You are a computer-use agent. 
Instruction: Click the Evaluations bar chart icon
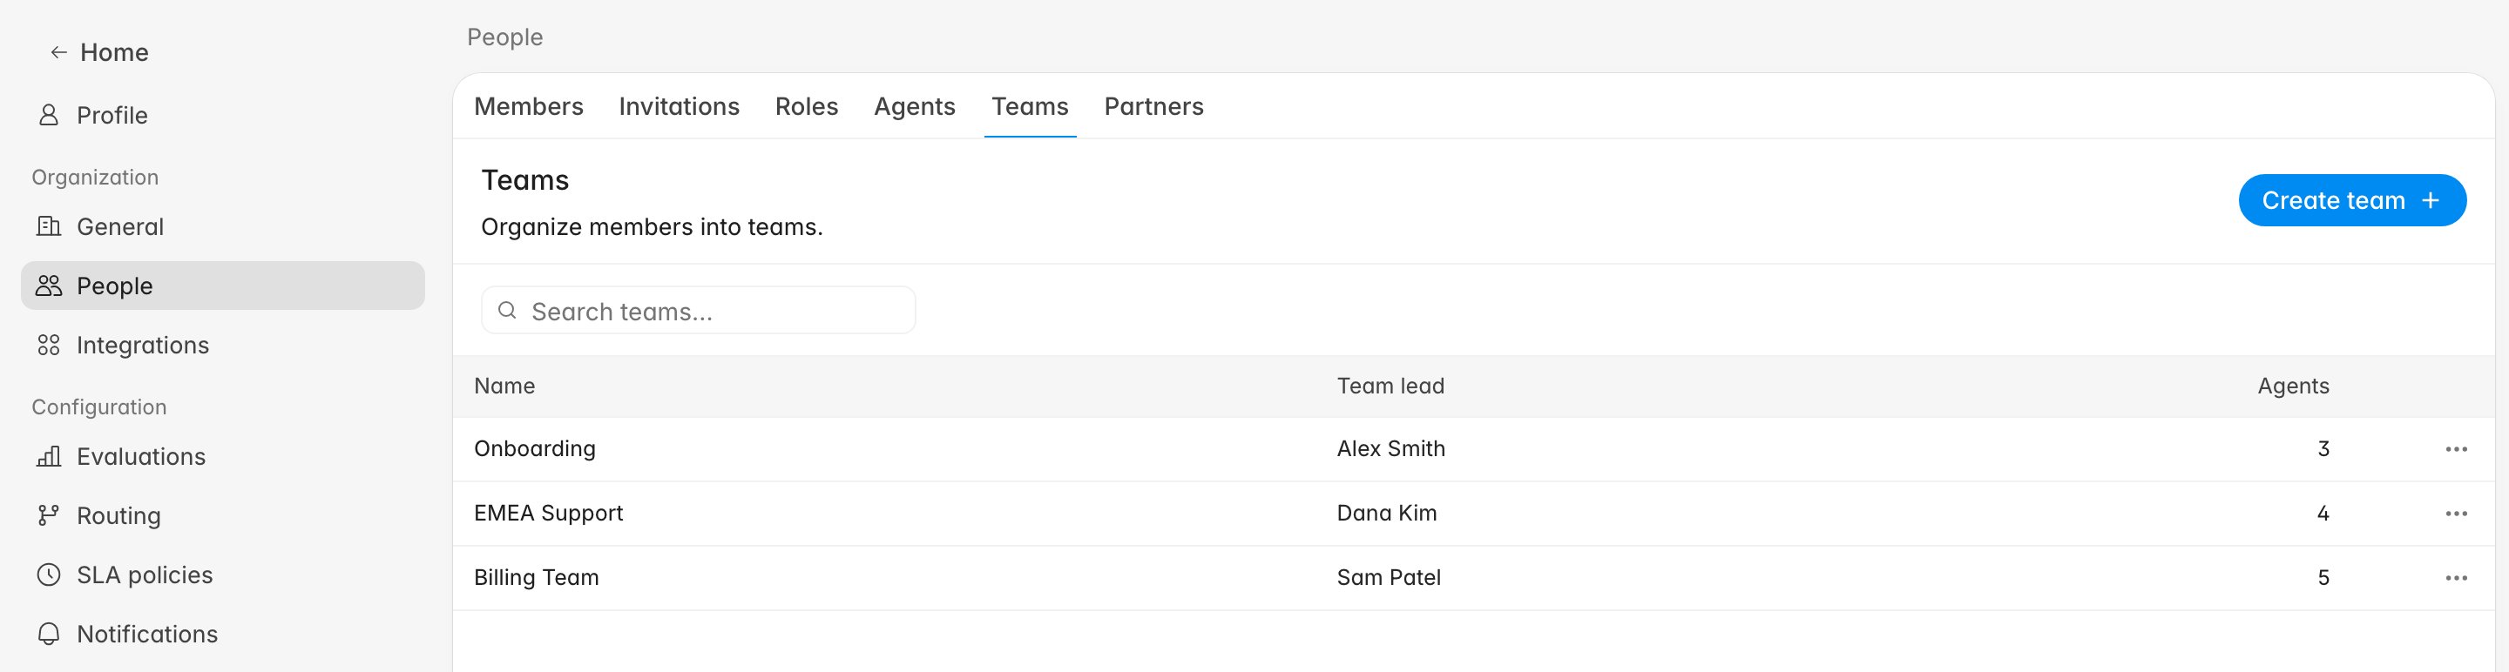(x=48, y=456)
